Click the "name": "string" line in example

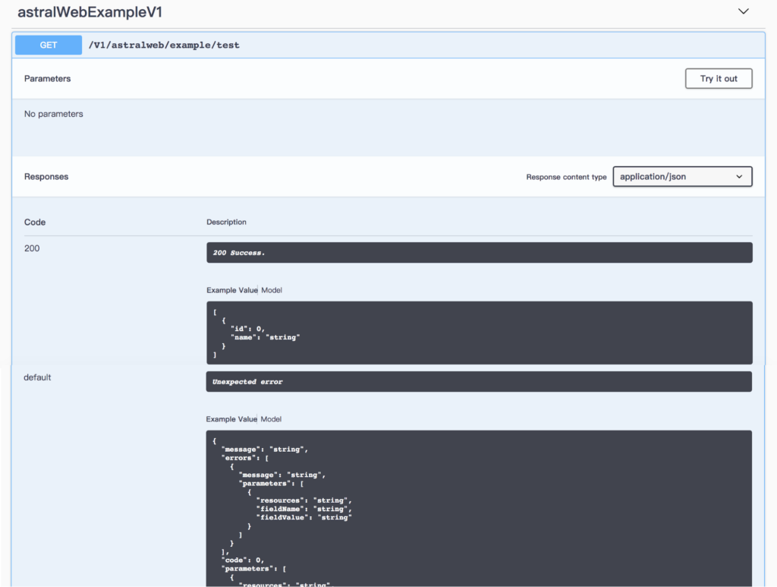[x=265, y=337]
